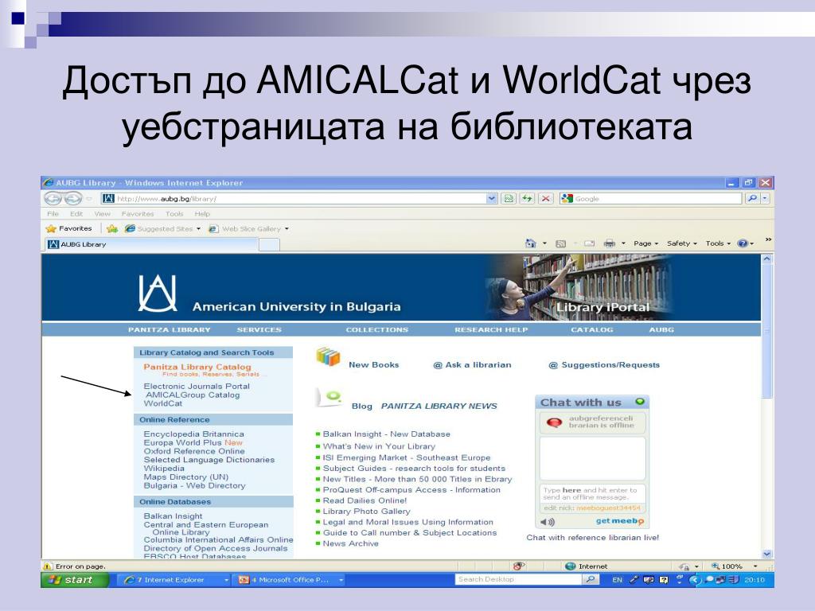Click the browser Back arrow button
815x611 pixels.
click(x=53, y=198)
